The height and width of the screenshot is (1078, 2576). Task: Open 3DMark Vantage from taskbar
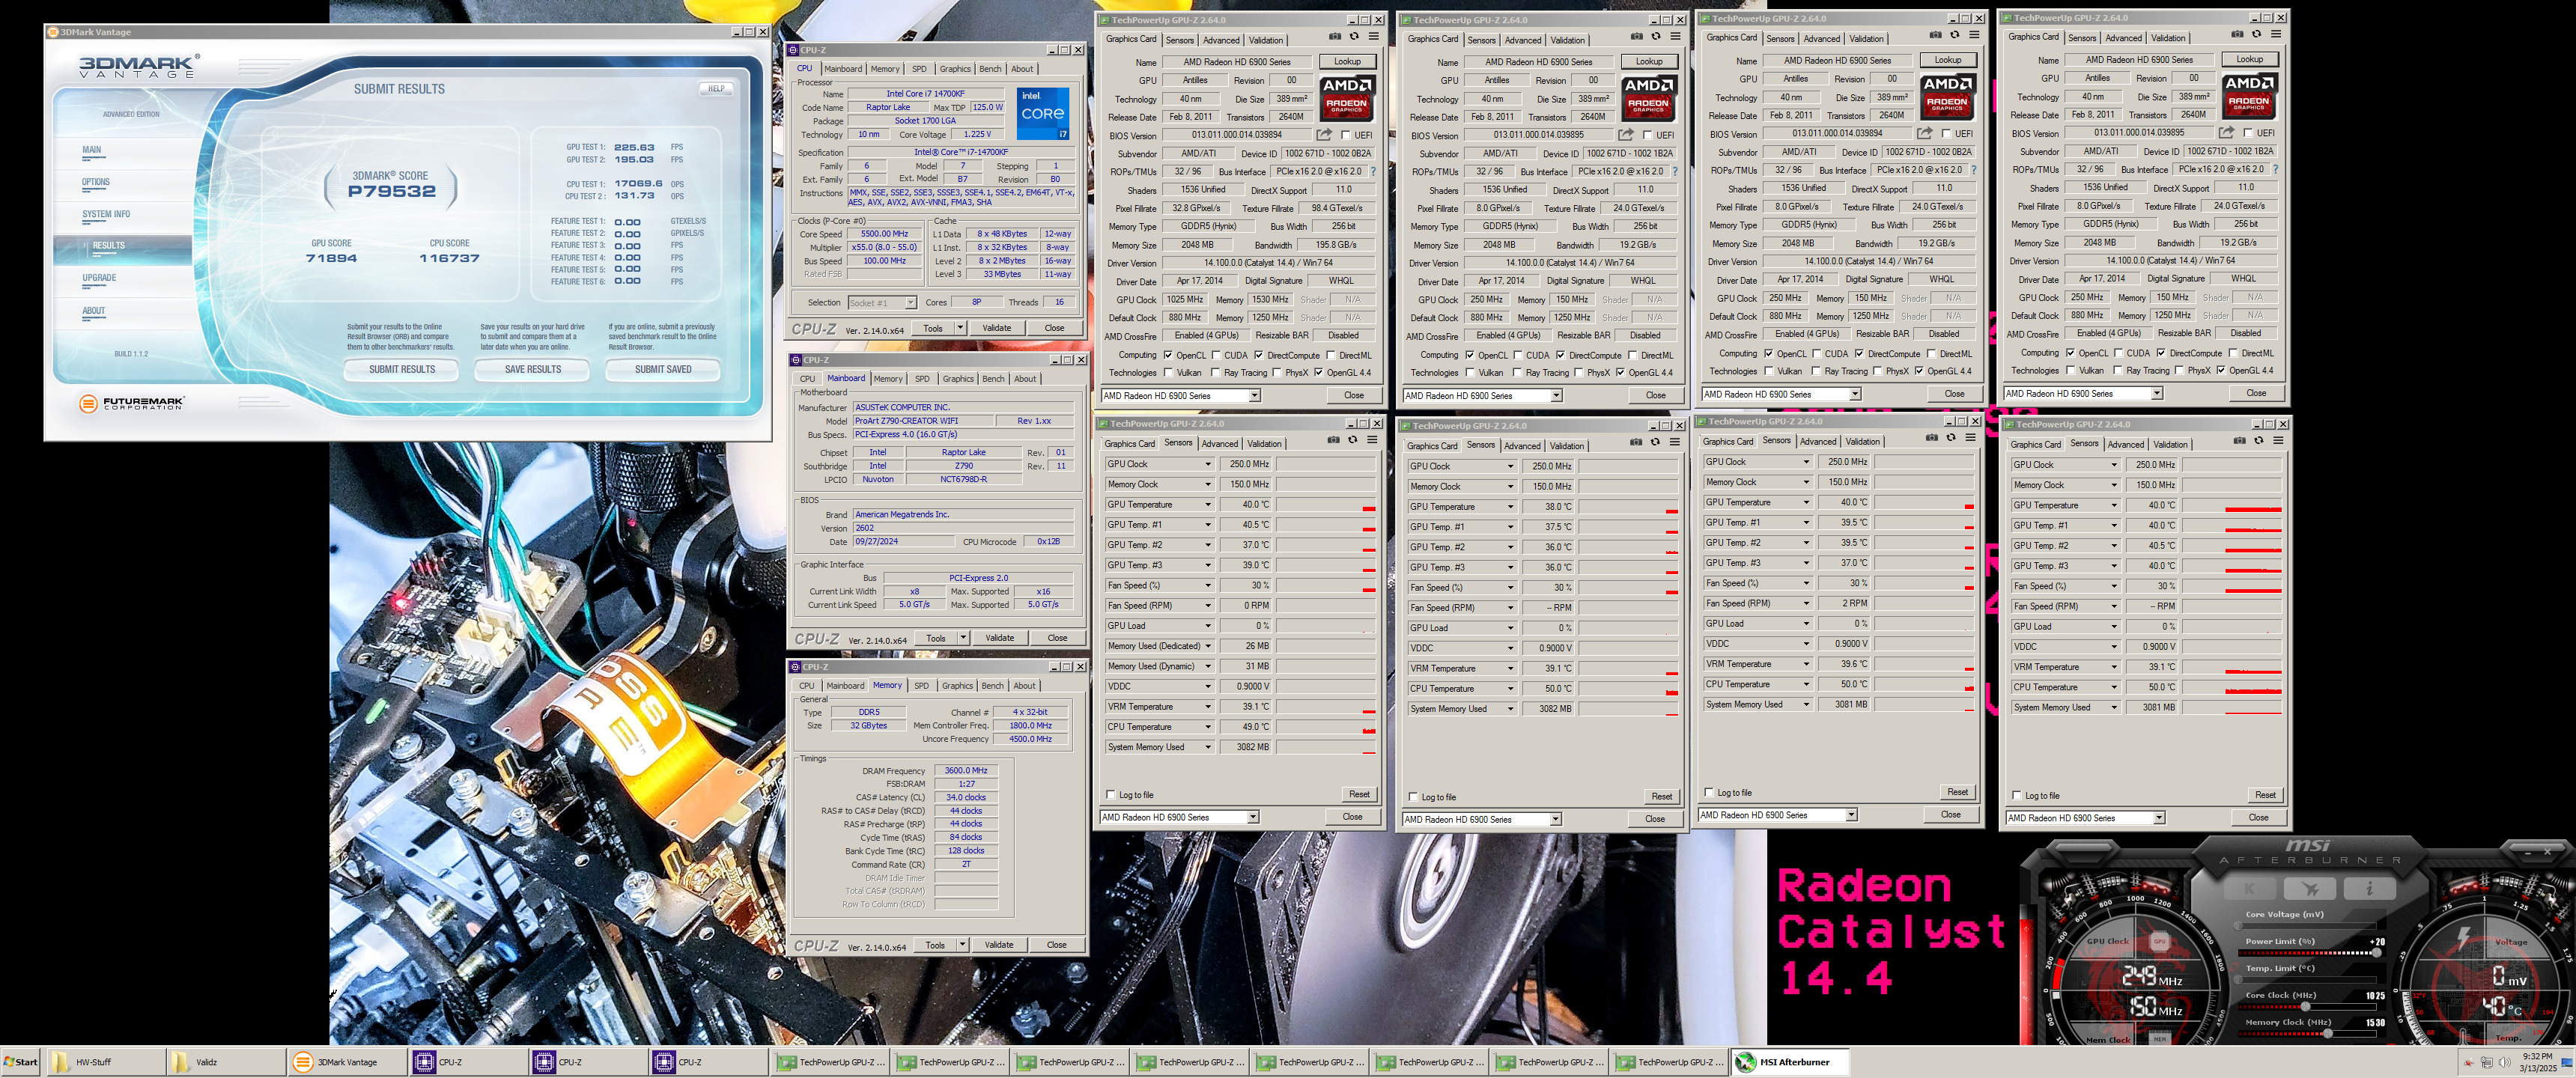347,1062
